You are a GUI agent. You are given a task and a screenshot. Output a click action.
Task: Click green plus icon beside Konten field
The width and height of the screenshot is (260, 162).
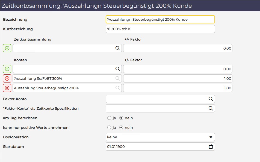[x=7, y=69]
